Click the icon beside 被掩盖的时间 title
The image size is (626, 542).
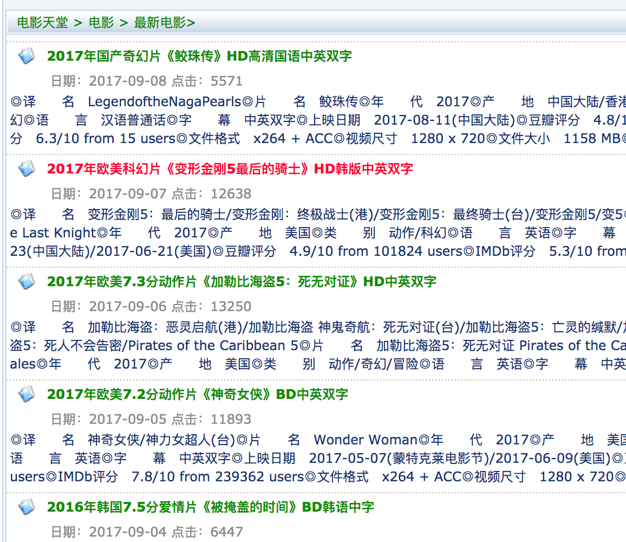pyautogui.click(x=27, y=507)
